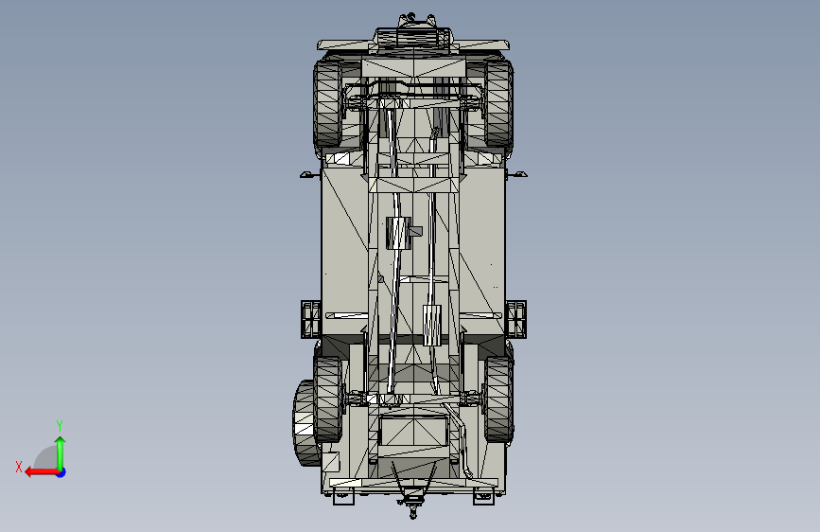Click the green 'Y' axis label

(x=60, y=425)
